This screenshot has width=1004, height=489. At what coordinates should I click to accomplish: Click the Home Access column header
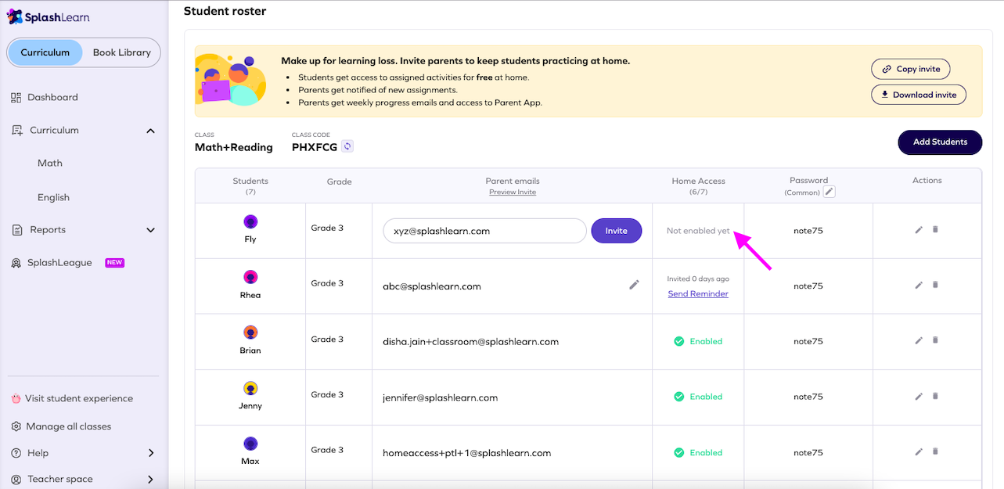coord(698,181)
